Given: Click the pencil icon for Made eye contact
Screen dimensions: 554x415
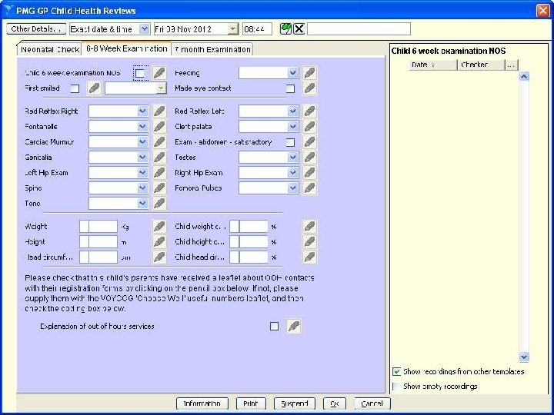Looking at the screenshot, I should [309, 88].
